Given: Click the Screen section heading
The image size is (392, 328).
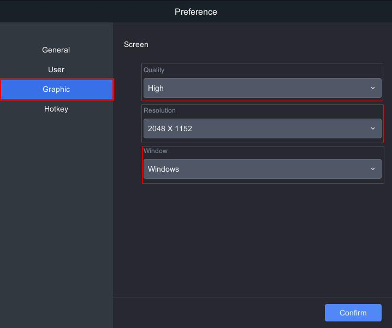Looking at the screenshot, I should 136,44.
